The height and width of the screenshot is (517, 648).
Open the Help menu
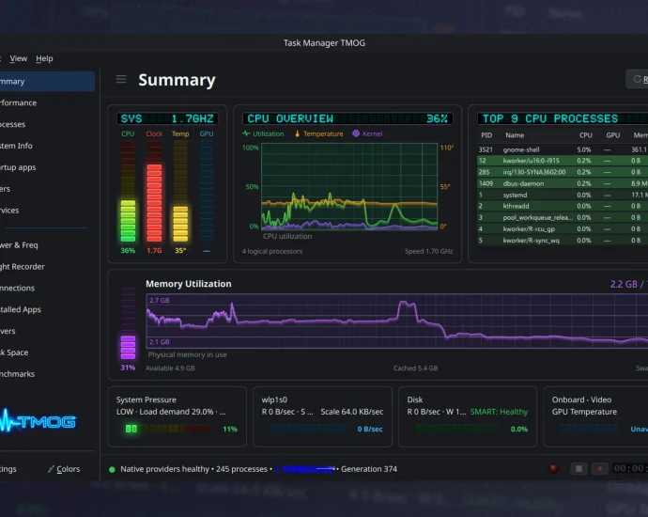[44, 58]
